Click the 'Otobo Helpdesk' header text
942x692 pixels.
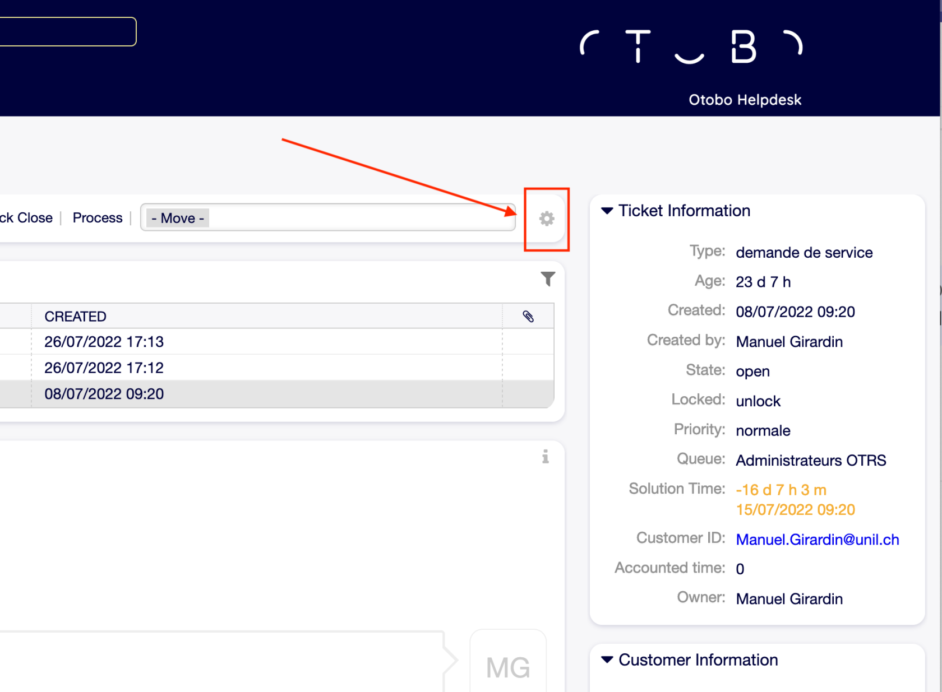[745, 100]
